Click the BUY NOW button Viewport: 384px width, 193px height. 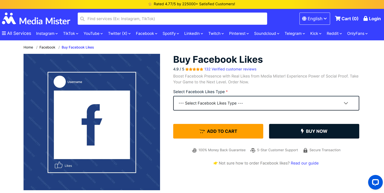point(314,131)
